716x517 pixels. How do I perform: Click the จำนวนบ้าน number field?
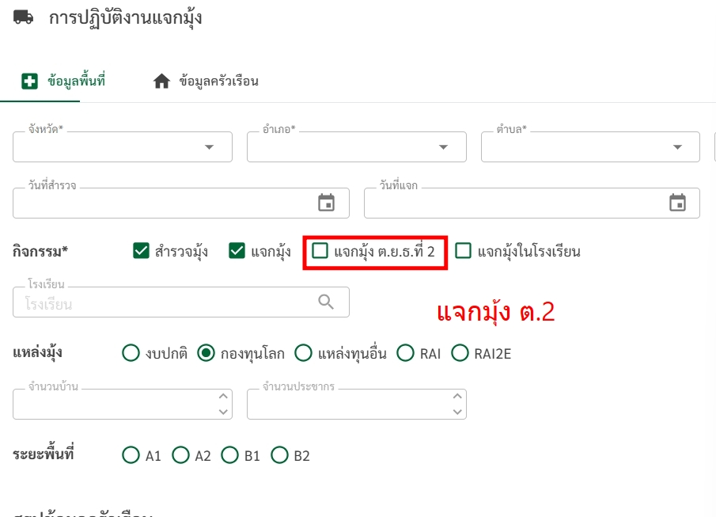113,405
